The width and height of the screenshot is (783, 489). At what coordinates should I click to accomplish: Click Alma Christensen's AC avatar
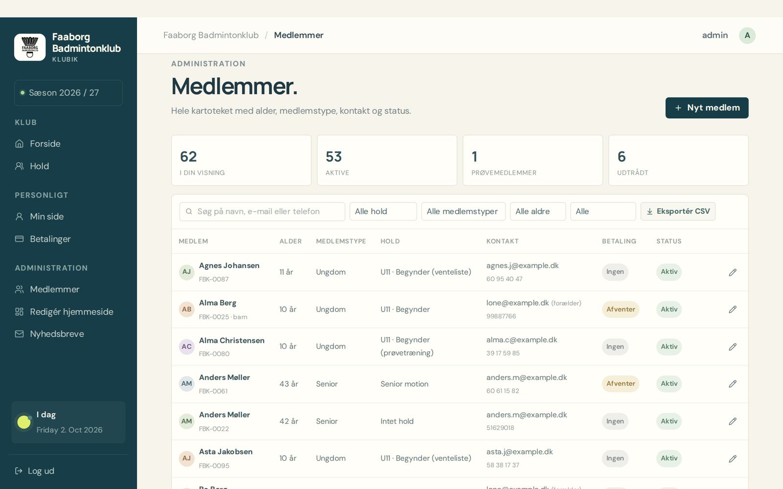pyautogui.click(x=187, y=347)
